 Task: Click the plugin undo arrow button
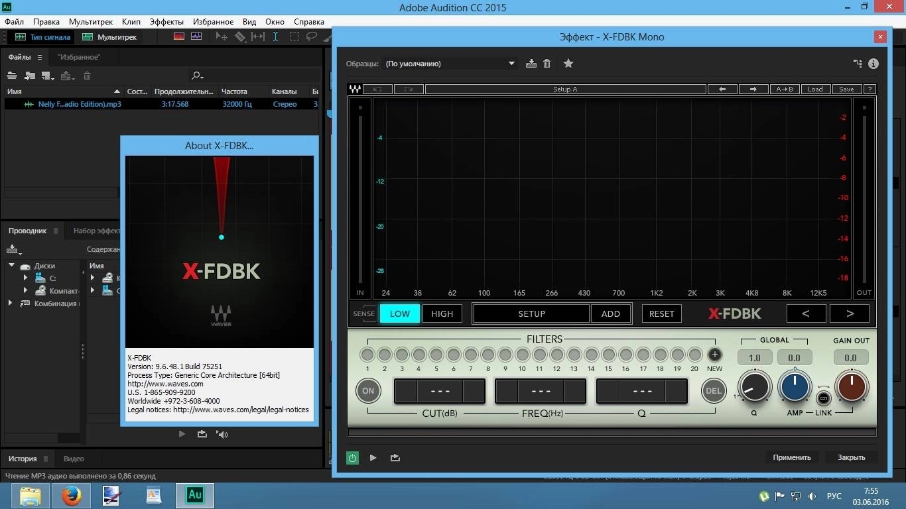377,89
